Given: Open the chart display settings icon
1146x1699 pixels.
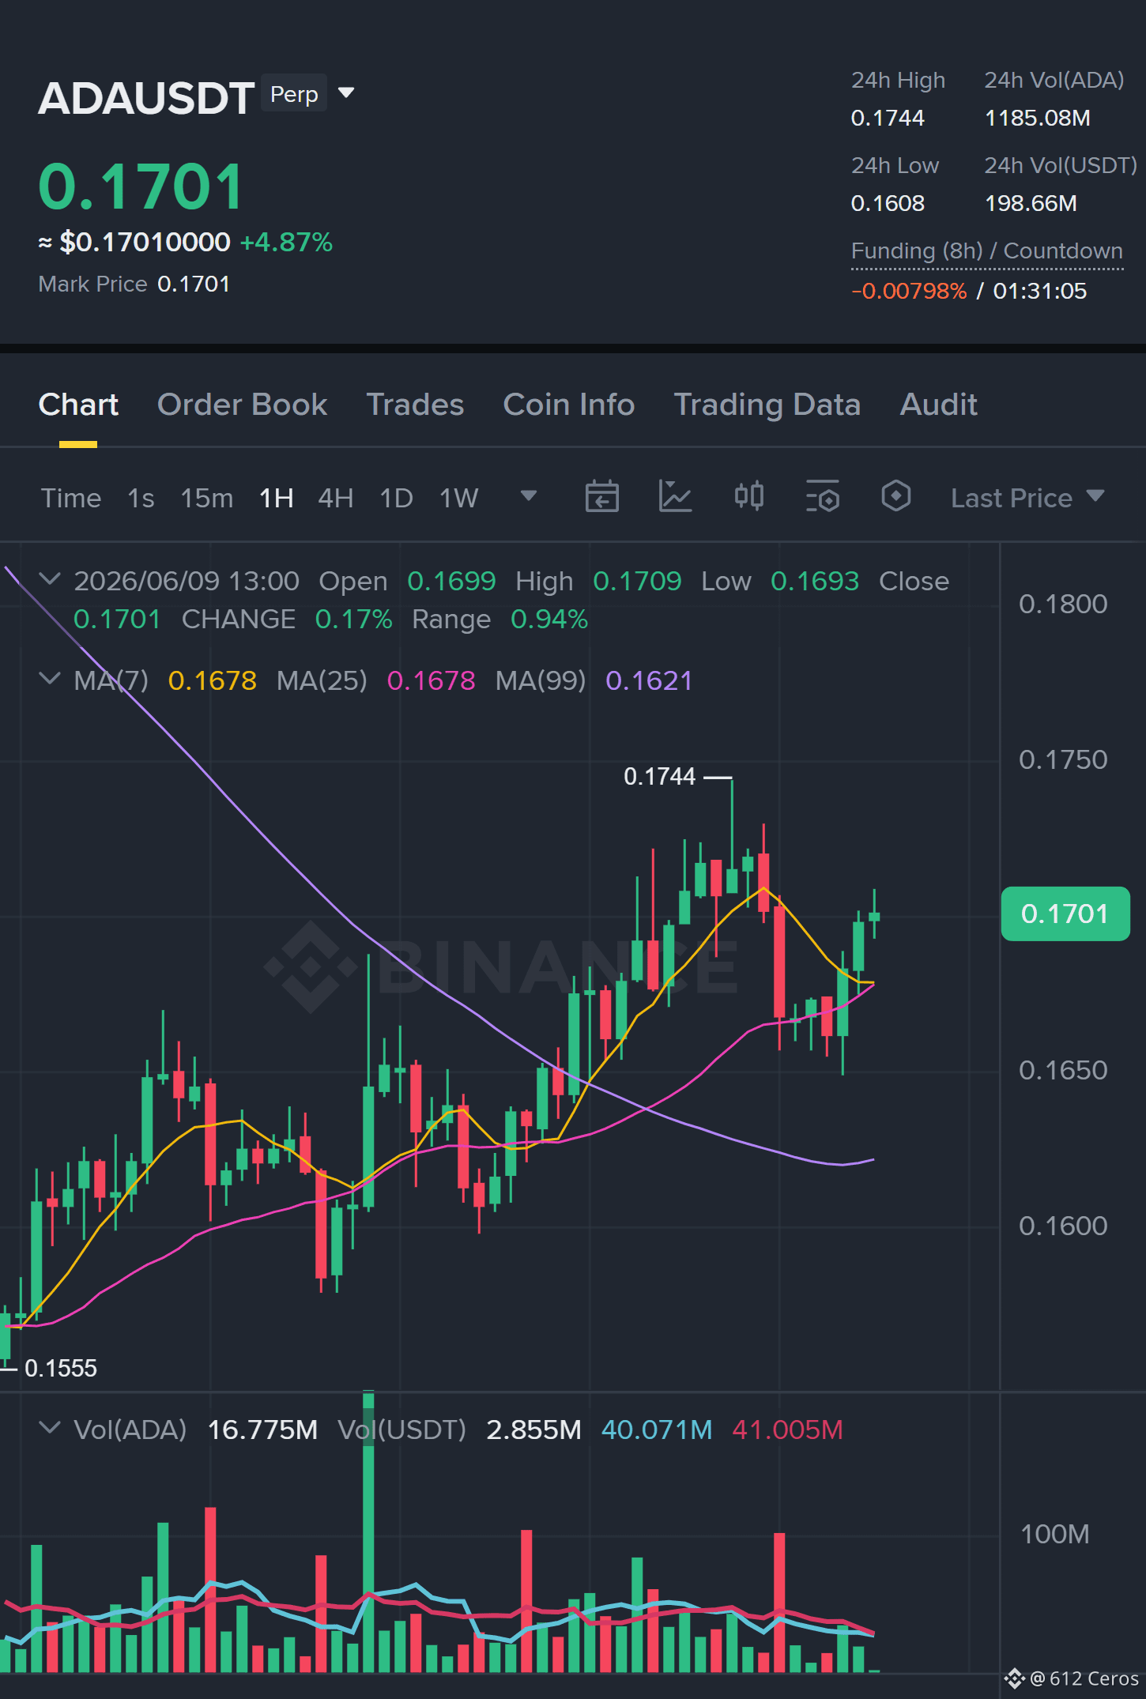Looking at the screenshot, I should pos(822,497).
